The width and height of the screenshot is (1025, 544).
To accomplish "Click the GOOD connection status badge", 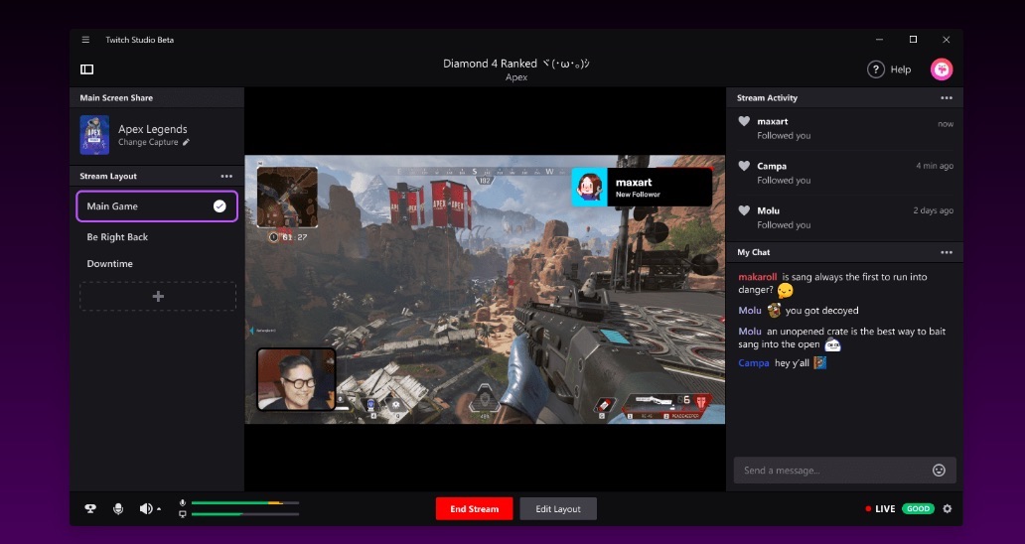I will click(x=918, y=508).
